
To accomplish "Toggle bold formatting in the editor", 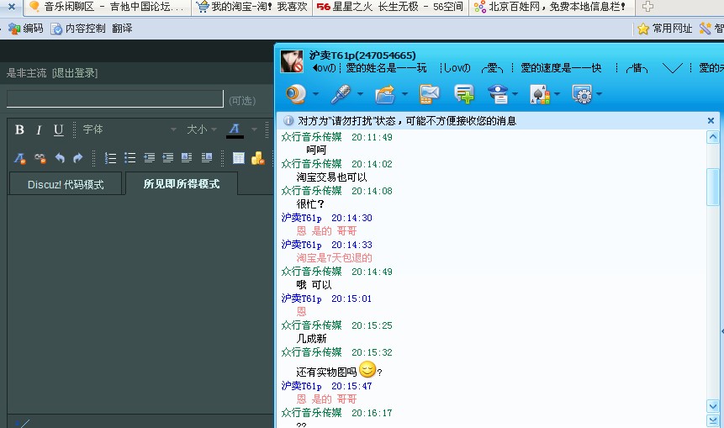I will (19, 129).
